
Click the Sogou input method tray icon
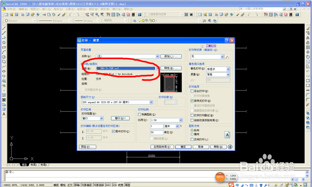click(231, 185)
